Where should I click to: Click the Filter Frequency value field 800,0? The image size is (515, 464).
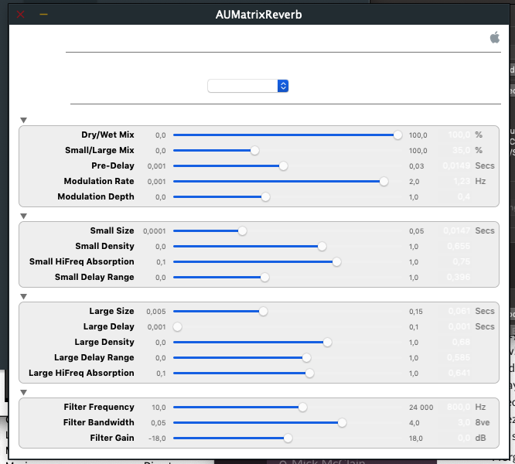455,407
